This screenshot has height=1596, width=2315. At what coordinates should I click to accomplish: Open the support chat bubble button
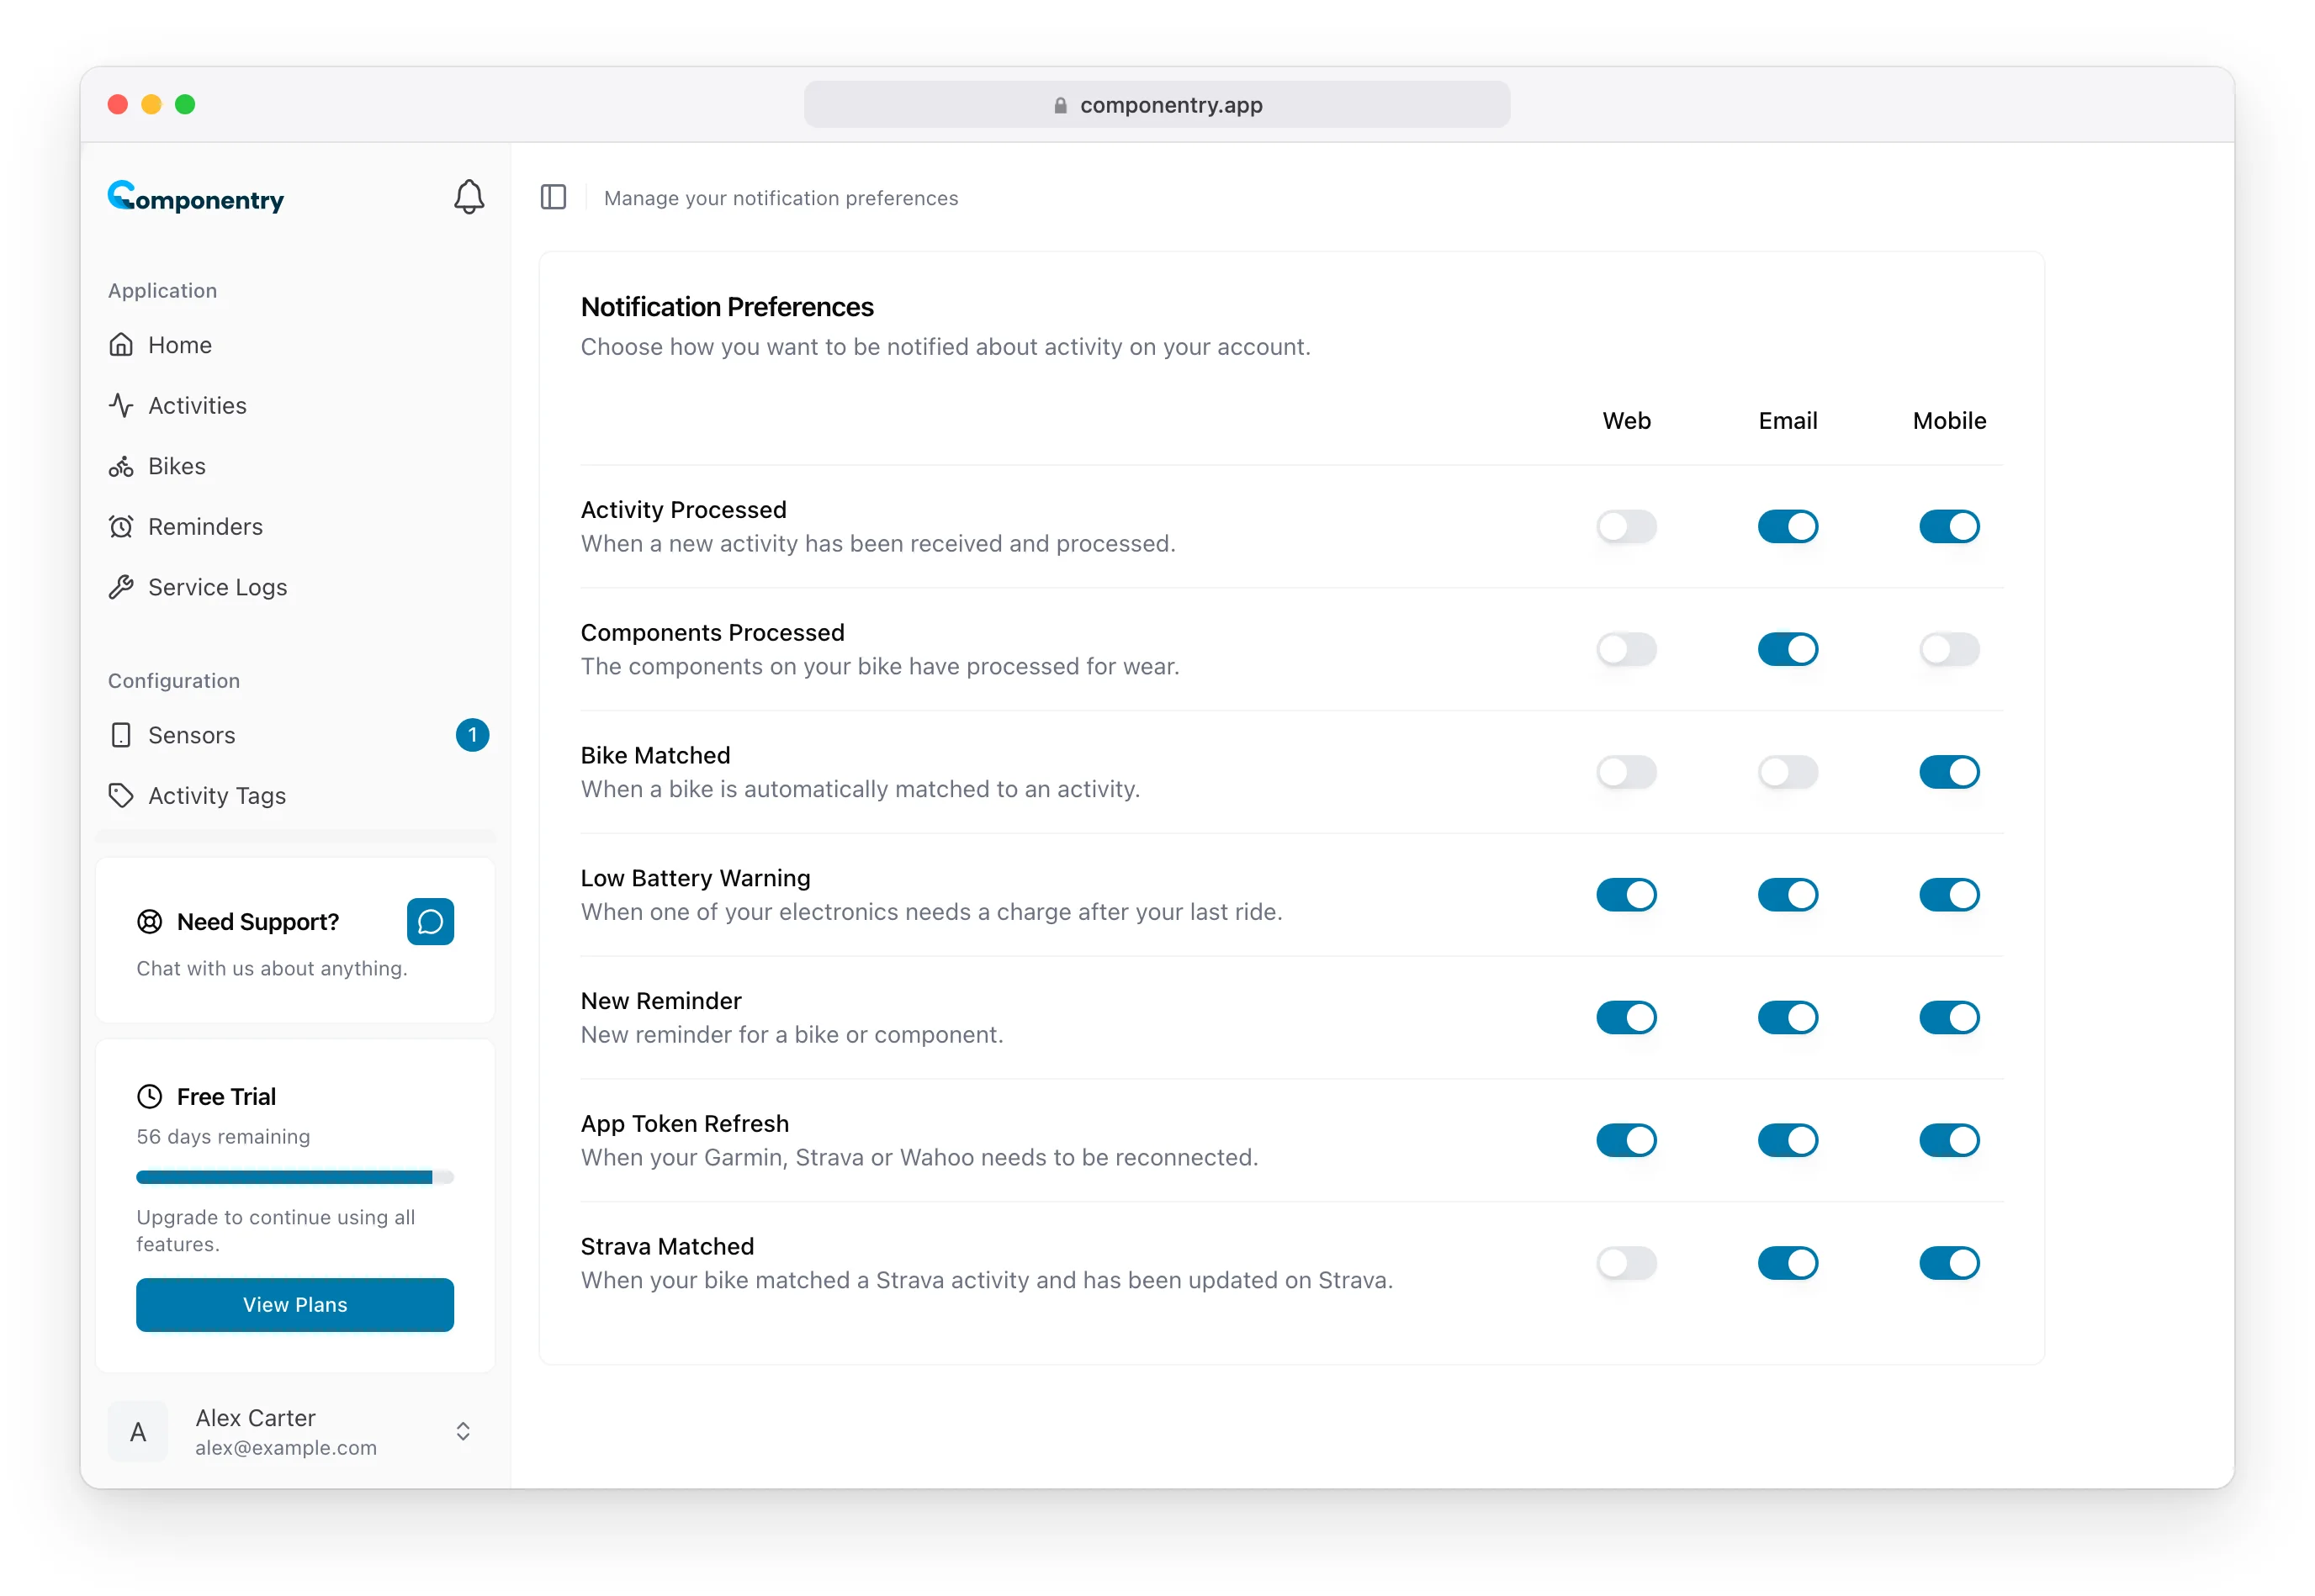point(430,922)
